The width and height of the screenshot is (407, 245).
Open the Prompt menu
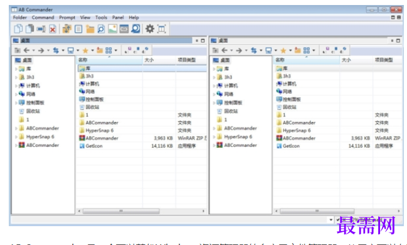coord(67,18)
